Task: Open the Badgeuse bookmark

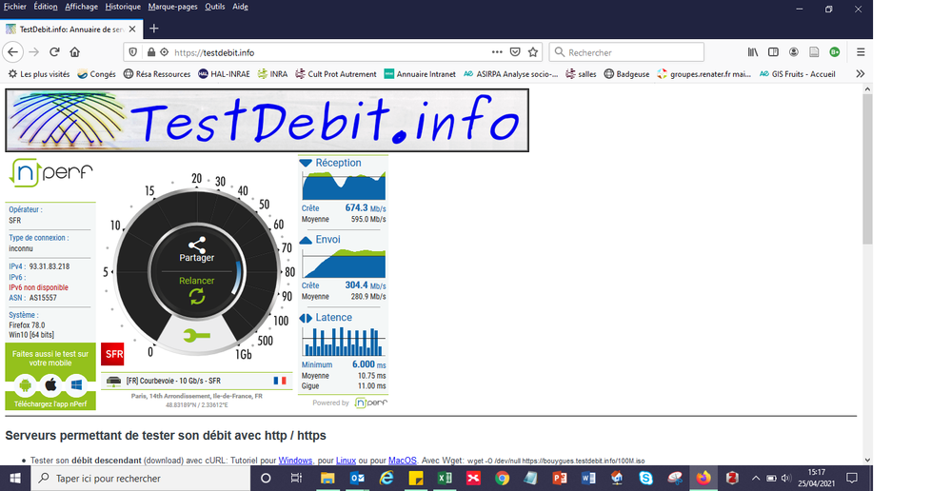Action: [x=626, y=74]
